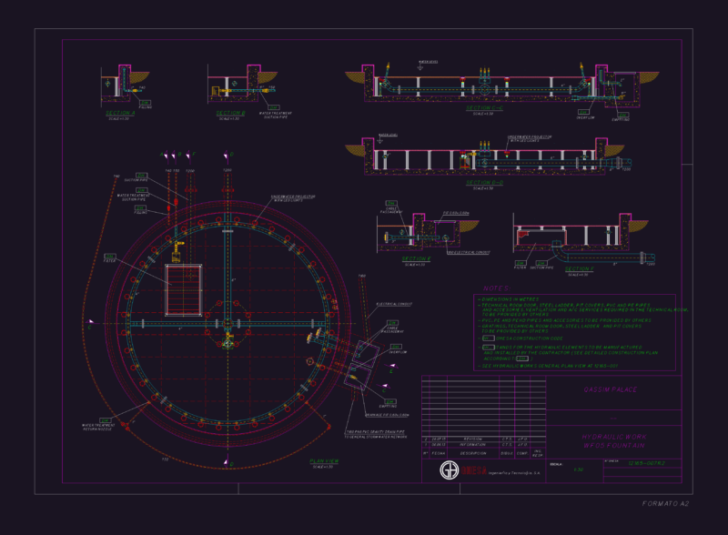Select the water treatment return nozzle tag
The width and height of the screenshot is (728, 535).
click(x=105, y=420)
